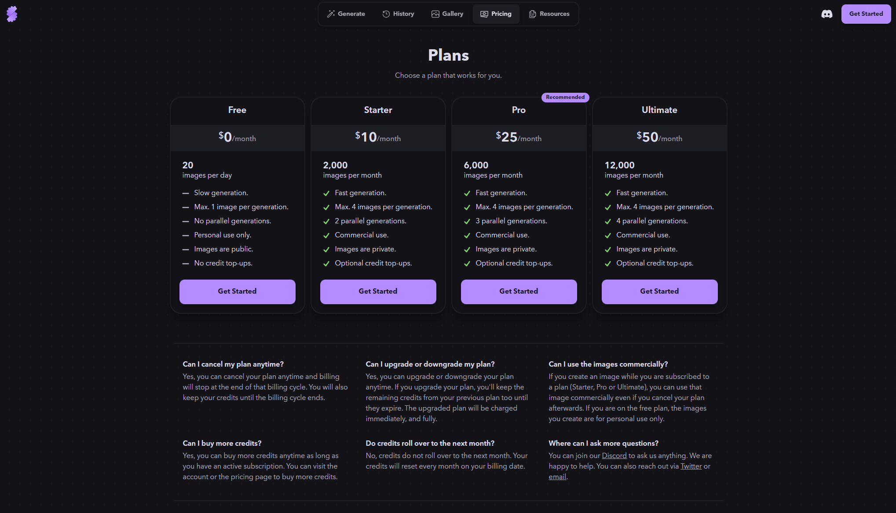Click the Recommended badge on Pro
The image size is (896, 513).
(565, 97)
